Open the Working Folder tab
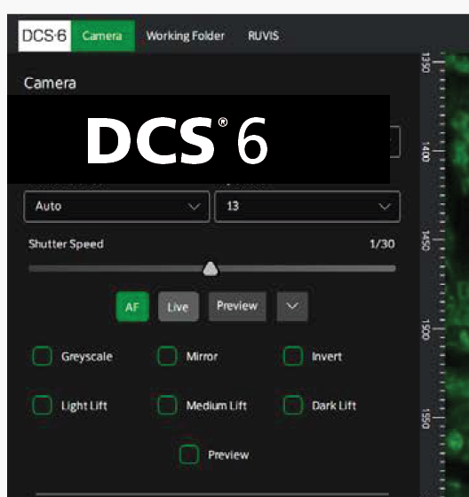The image size is (469, 497). (186, 35)
